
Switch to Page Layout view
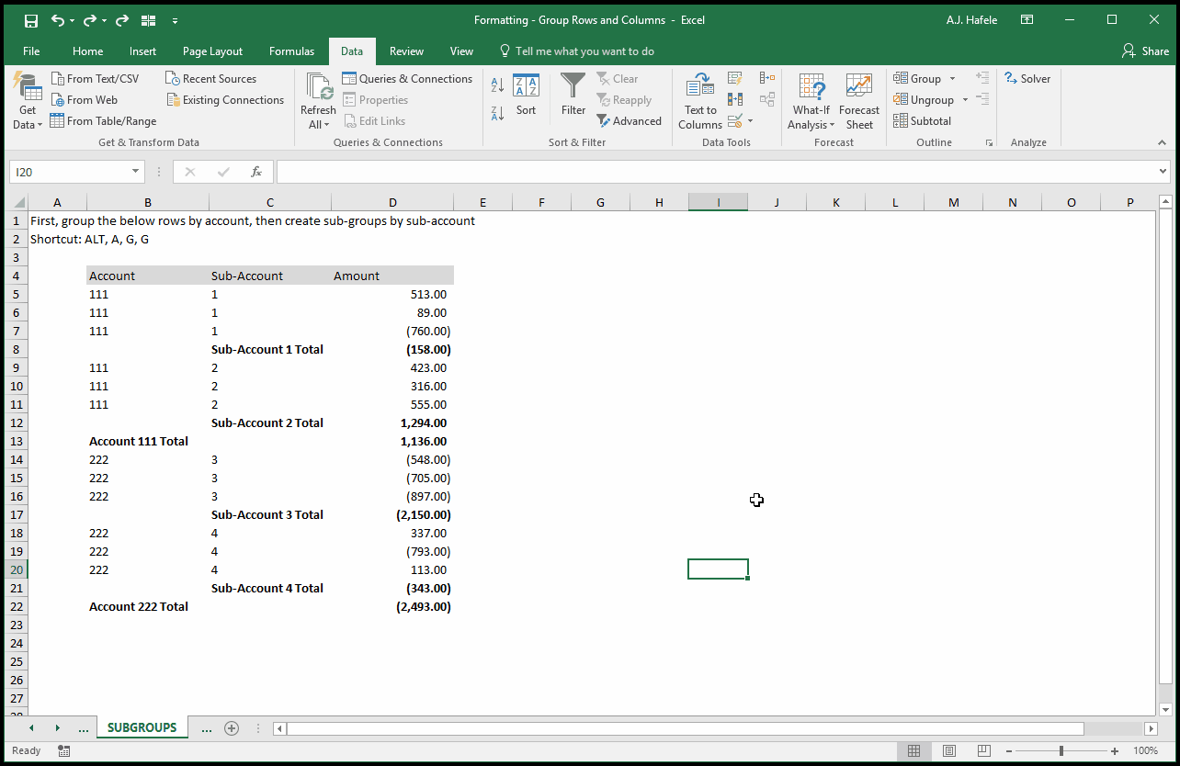949,750
